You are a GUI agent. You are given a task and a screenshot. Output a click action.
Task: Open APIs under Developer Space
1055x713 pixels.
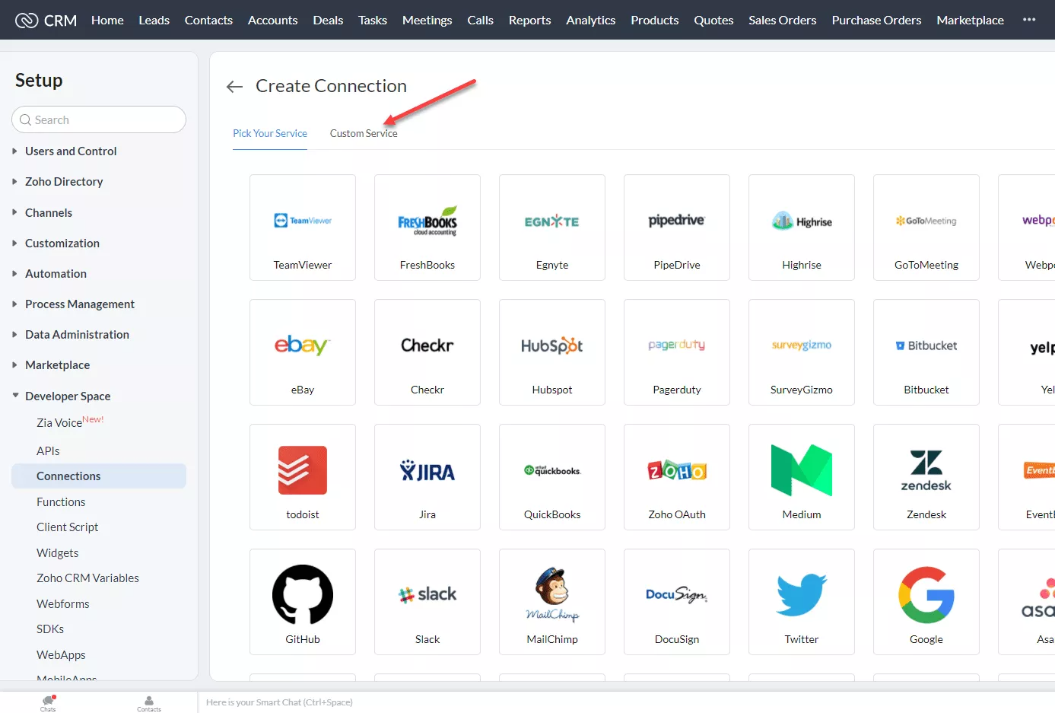[x=48, y=451]
